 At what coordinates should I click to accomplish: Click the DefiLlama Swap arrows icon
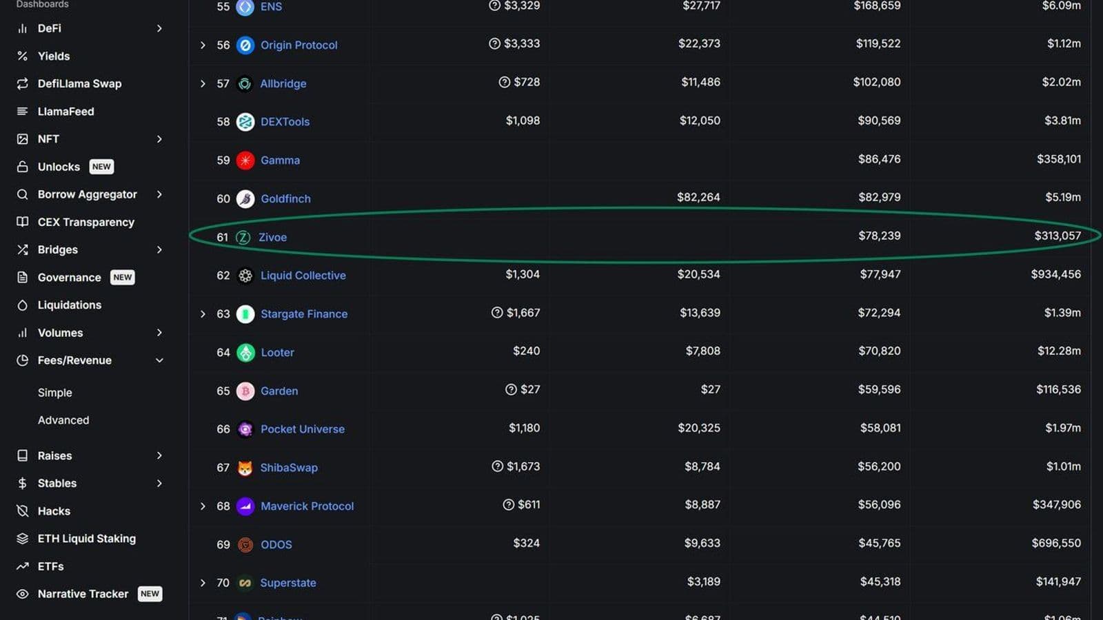[x=23, y=83]
